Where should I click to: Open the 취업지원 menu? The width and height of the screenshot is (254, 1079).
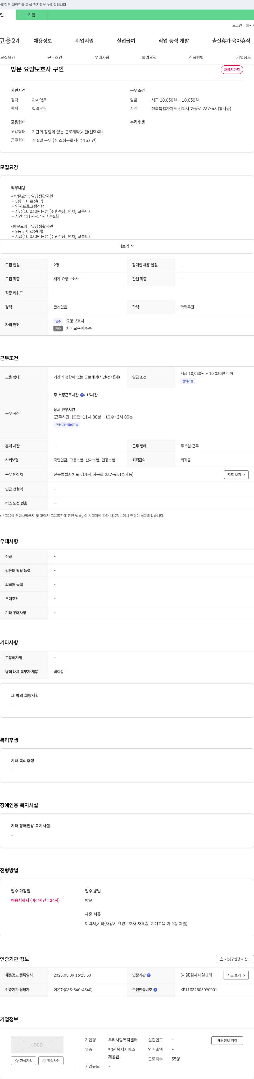click(x=84, y=41)
